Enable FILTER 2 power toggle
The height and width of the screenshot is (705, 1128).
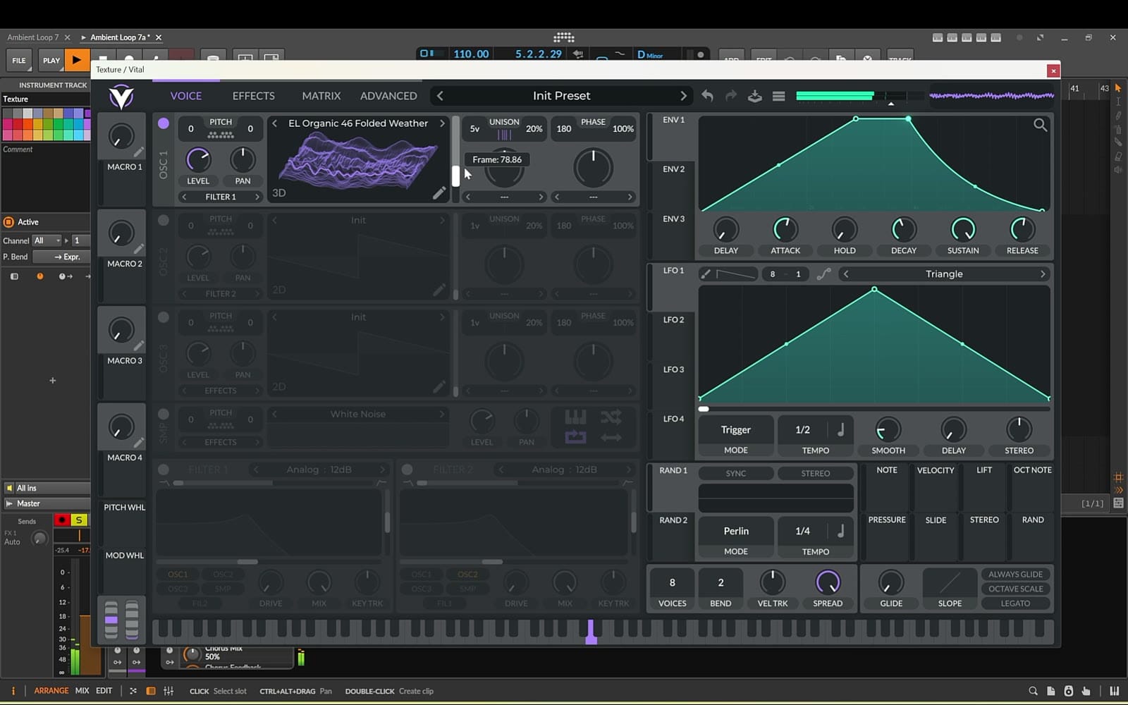(407, 470)
